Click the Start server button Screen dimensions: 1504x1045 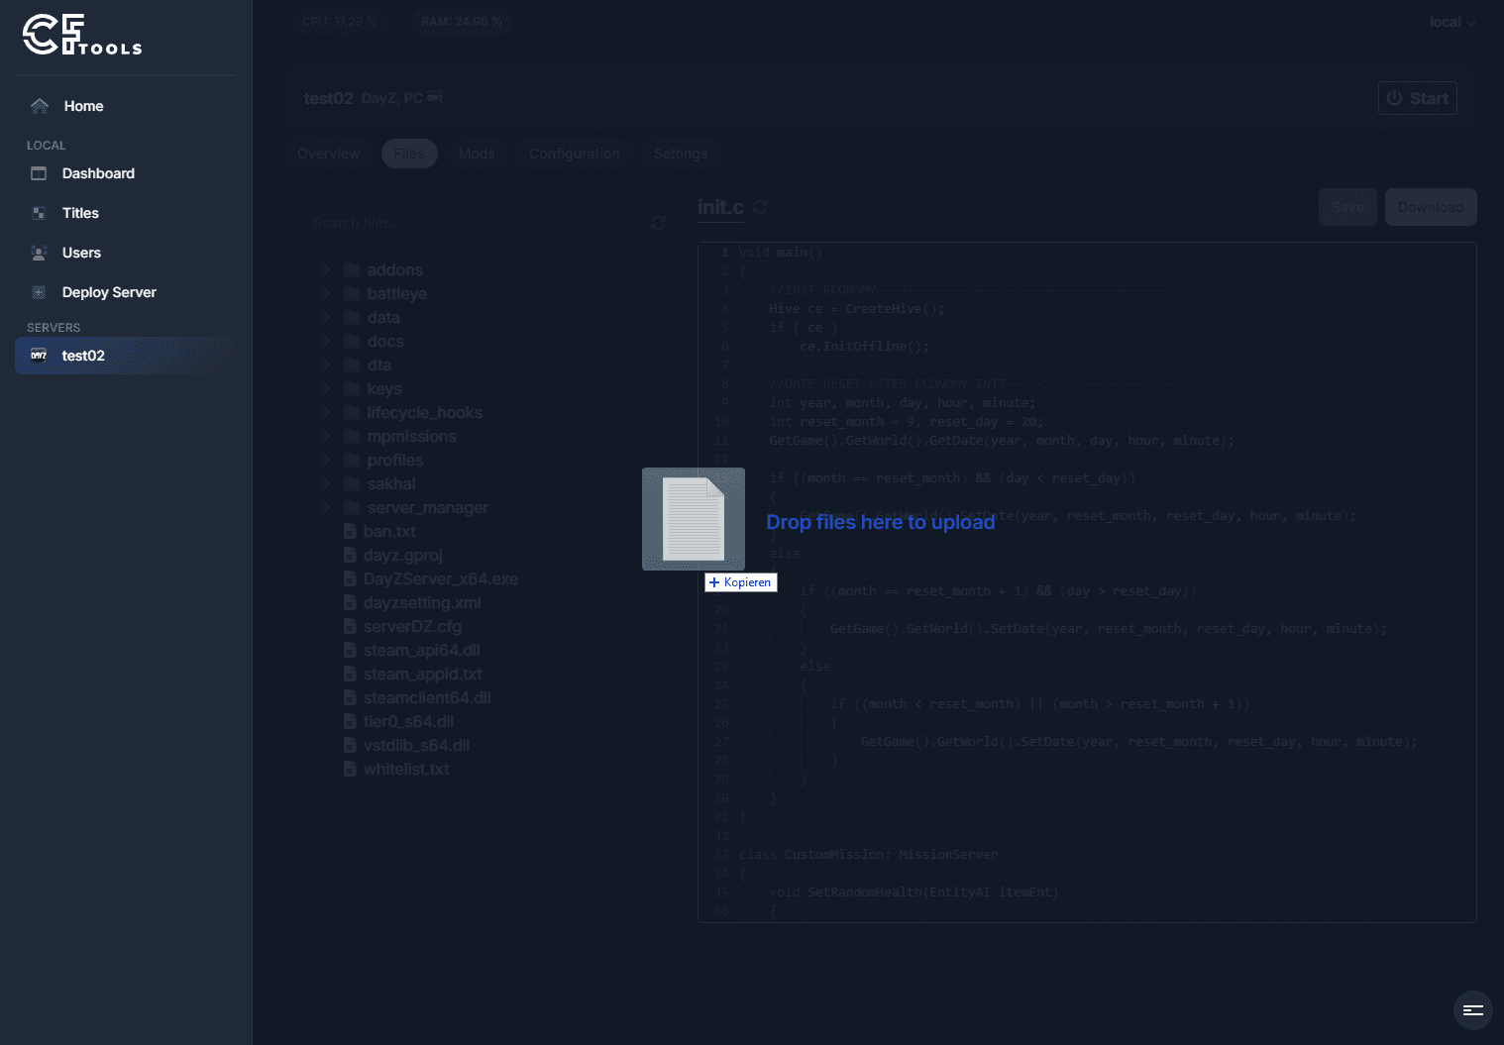pyautogui.click(x=1418, y=98)
